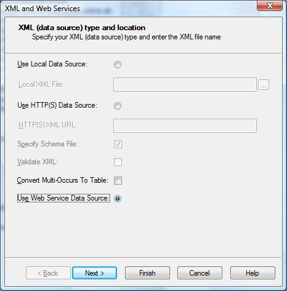This screenshot has height=291, width=287.
Task: Click the Local XML File text field
Action: [185, 84]
